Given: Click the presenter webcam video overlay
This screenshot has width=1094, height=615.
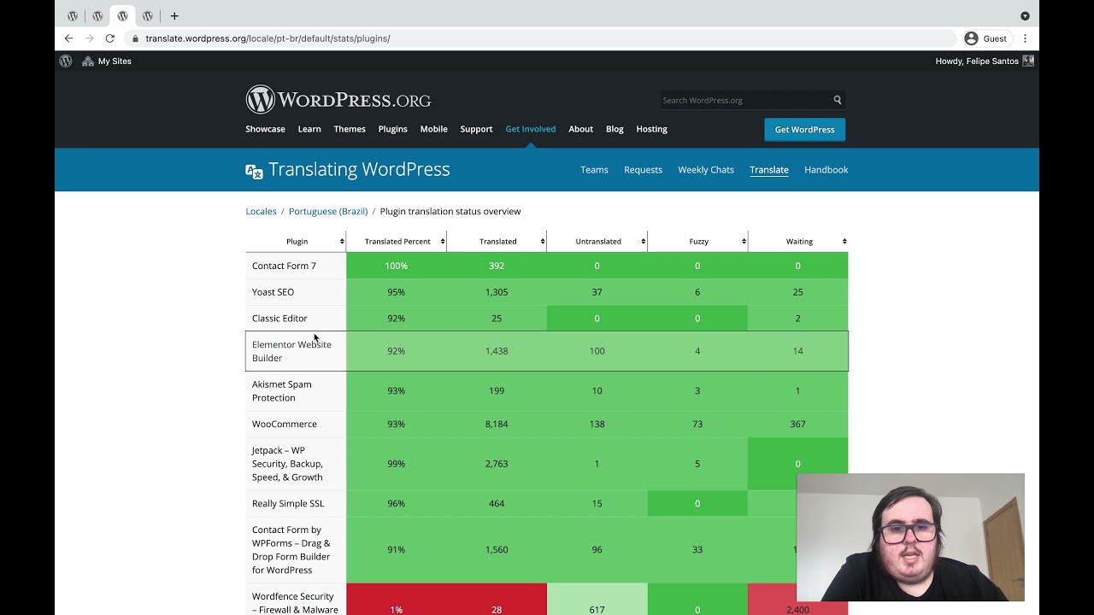Looking at the screenshot, I should 910,537.
